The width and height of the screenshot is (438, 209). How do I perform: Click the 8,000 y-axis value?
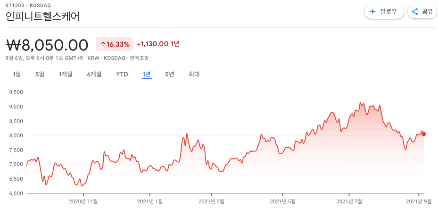click(x=17, y=135)
